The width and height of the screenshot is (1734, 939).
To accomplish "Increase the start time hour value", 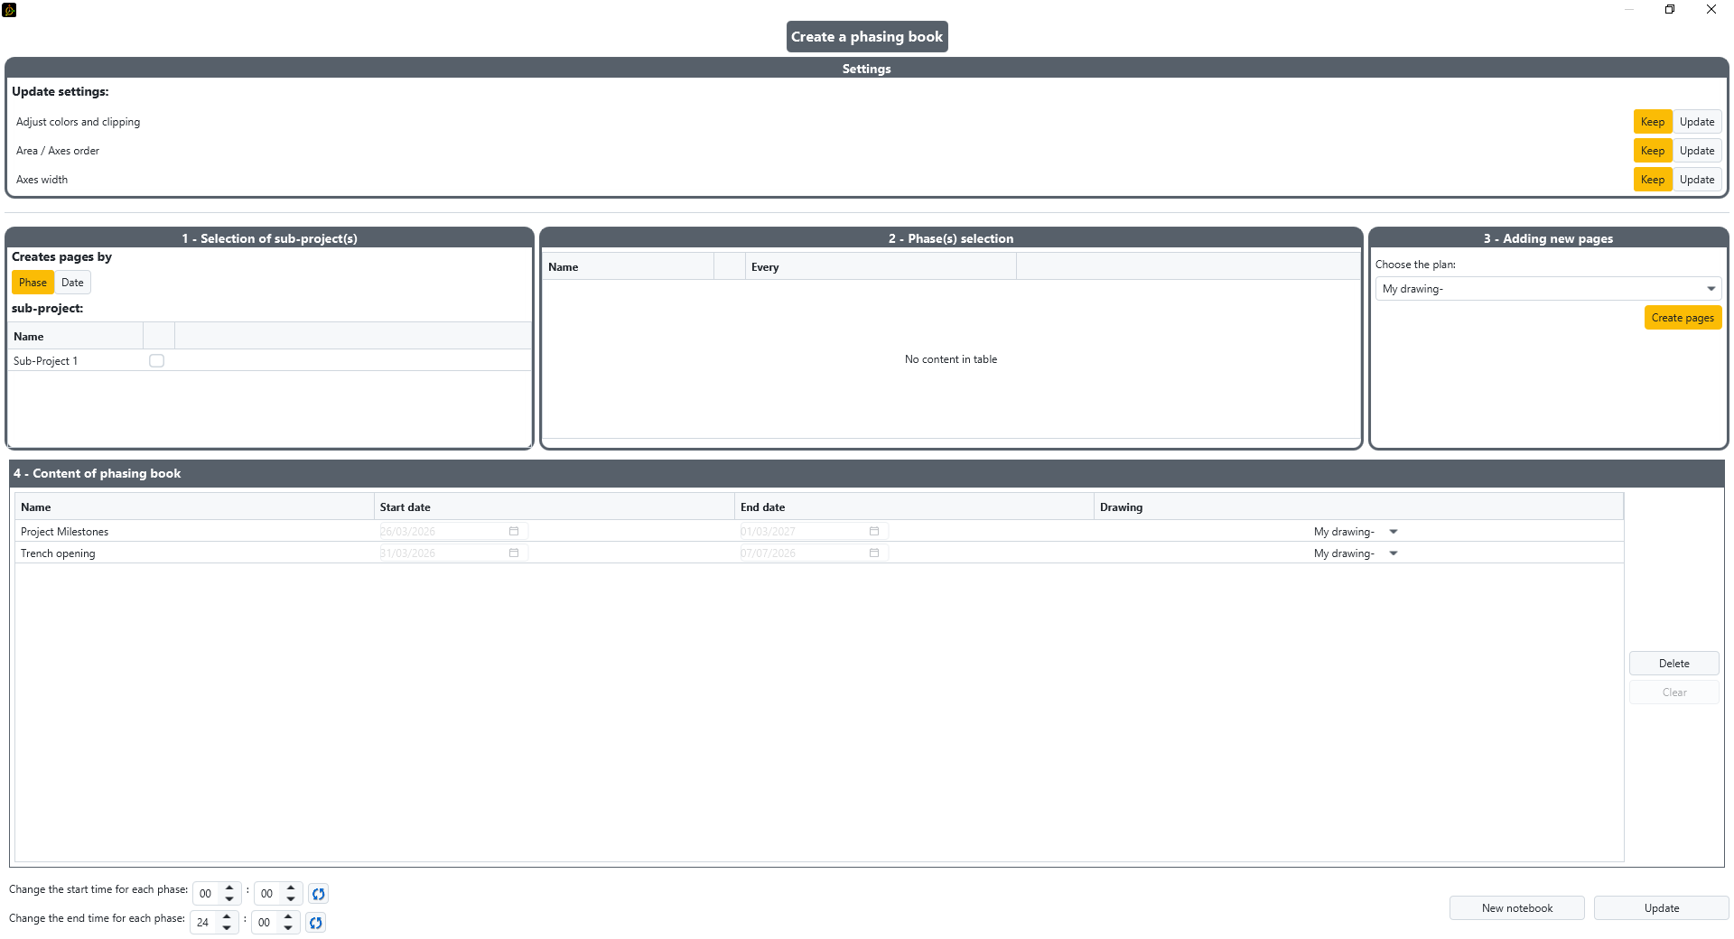I will click(229, 888).
